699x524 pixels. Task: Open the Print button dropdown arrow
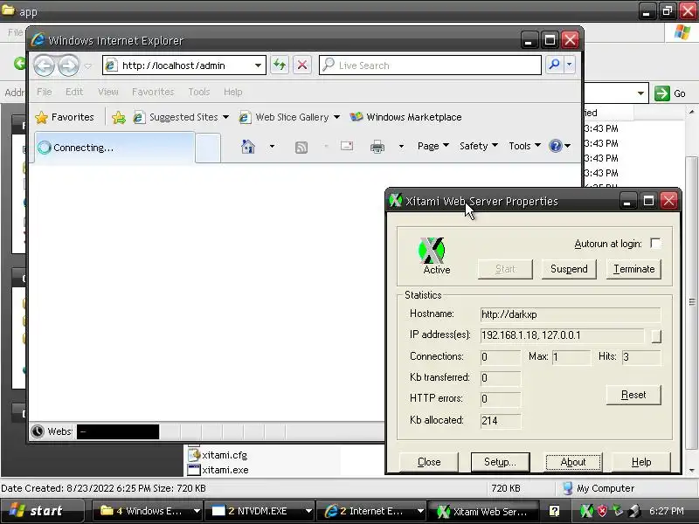(x=401, y=146)
